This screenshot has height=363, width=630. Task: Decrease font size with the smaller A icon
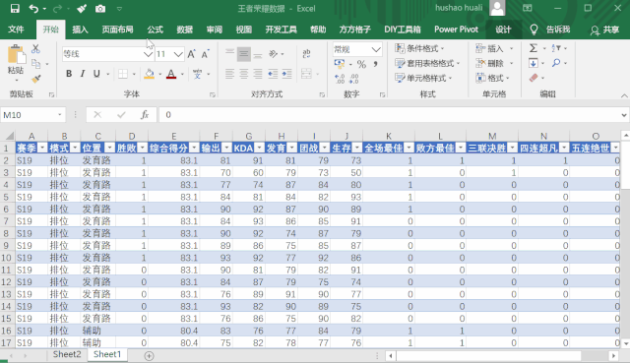(206, 54)
